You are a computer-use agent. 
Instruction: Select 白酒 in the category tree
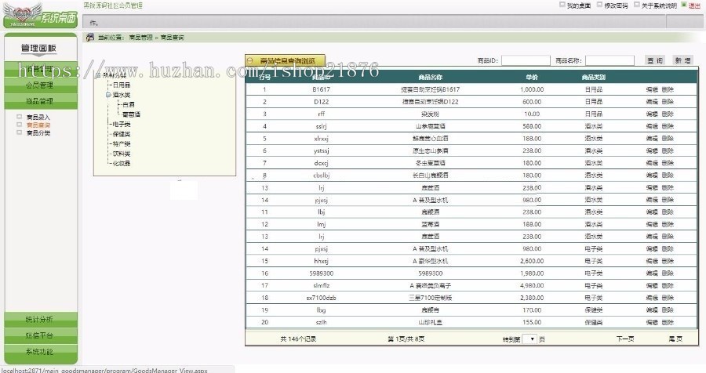(x=128, y=104)
